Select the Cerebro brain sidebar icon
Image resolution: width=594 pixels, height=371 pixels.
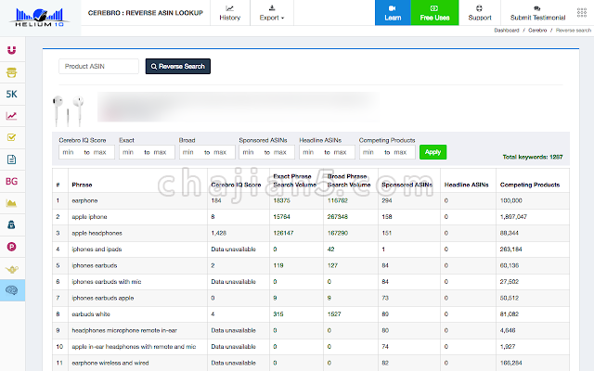[x=12, y=290]
